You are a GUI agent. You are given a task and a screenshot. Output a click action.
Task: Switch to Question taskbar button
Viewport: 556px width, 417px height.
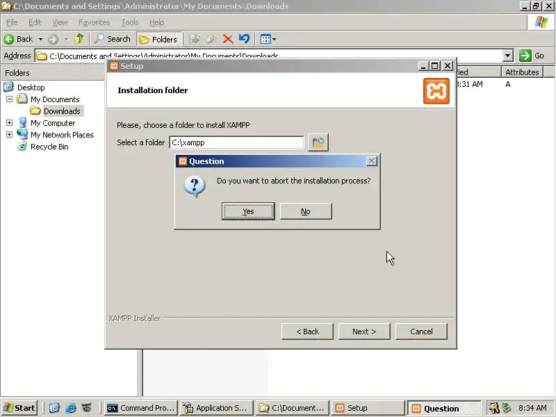tap(444, 408)
